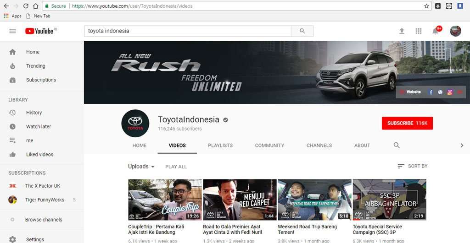Check the notifications bell
Screen dimensions: 470x243
tap(436, 31)
